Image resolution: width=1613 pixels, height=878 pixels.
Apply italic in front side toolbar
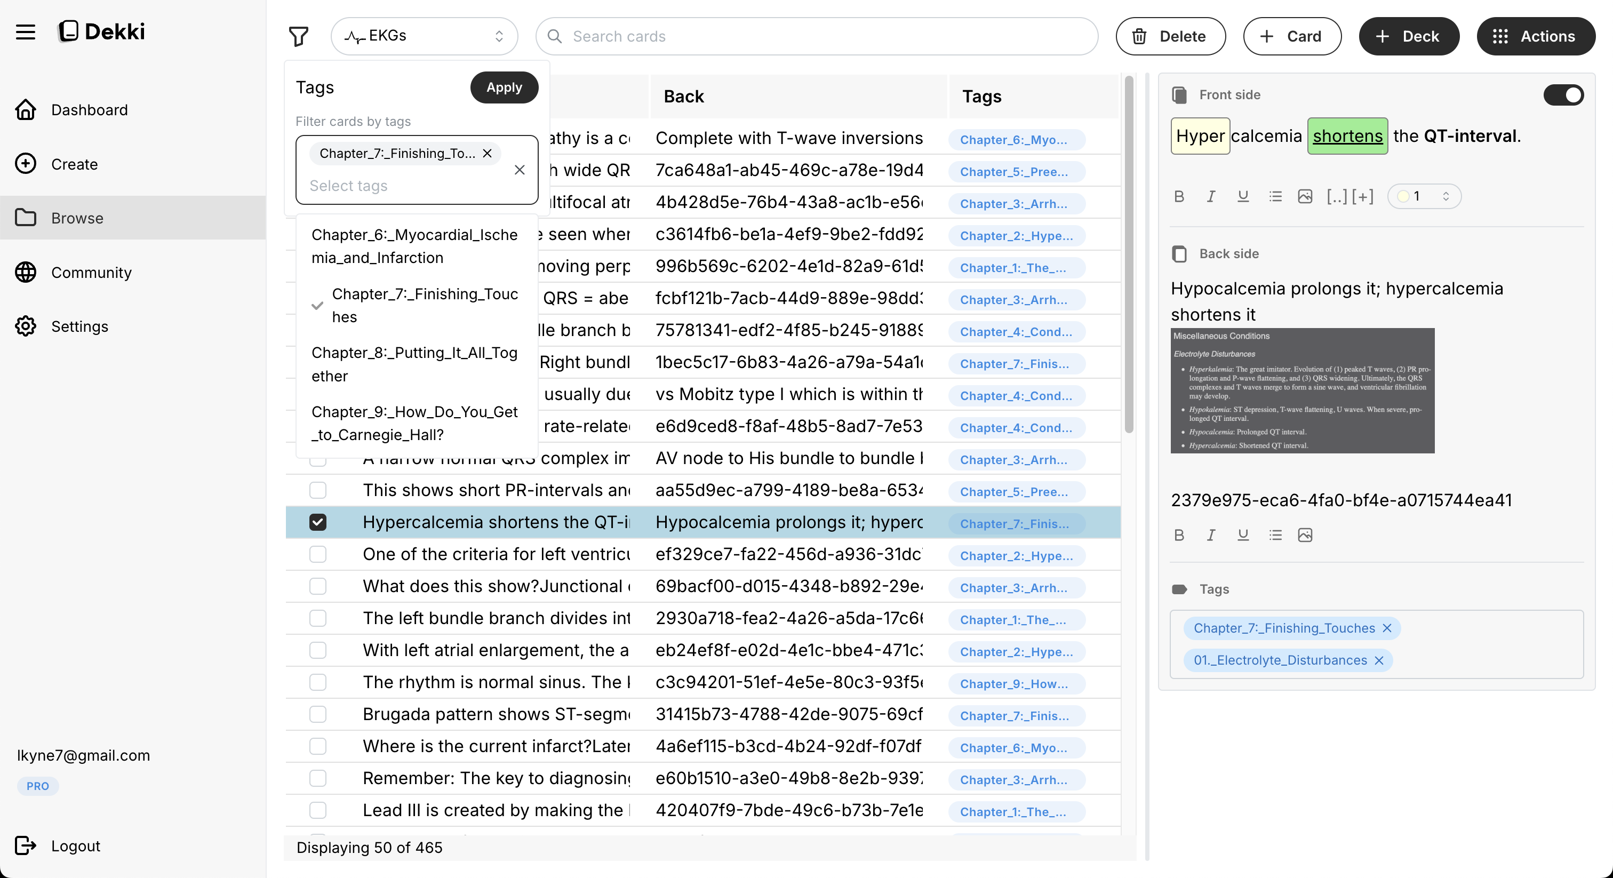point(1211,197)
